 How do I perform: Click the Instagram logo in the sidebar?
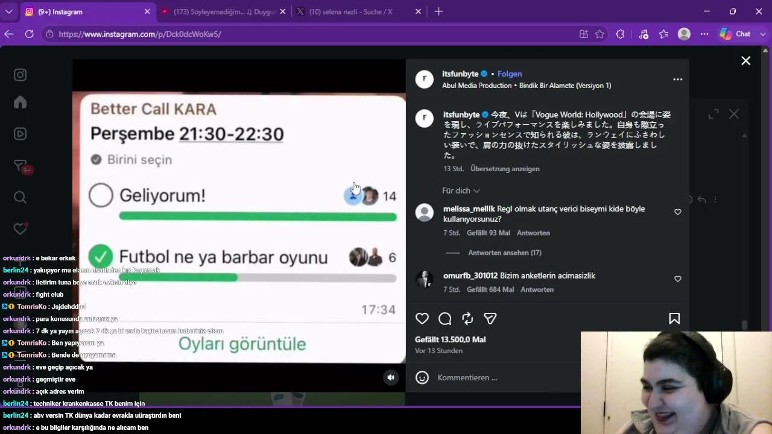pyautogui.click(x=20, y=75)
